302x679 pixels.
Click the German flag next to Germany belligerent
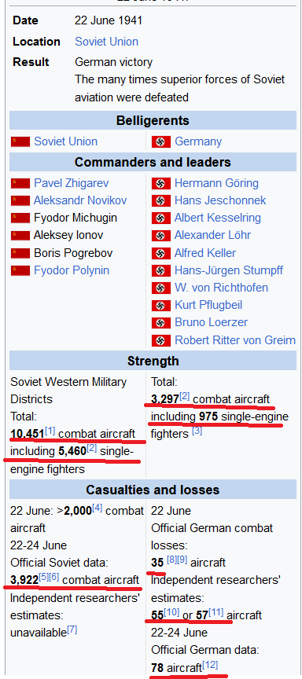160,141
